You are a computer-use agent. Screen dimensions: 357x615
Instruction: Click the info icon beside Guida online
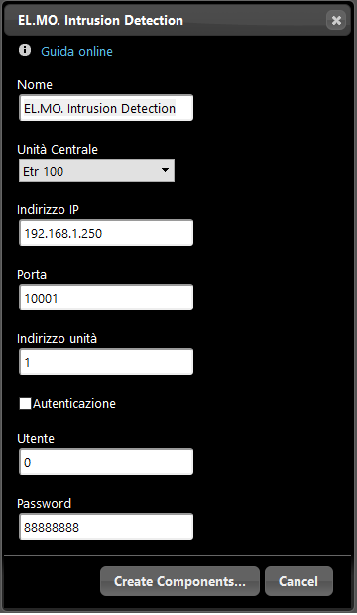pos(25,50)
